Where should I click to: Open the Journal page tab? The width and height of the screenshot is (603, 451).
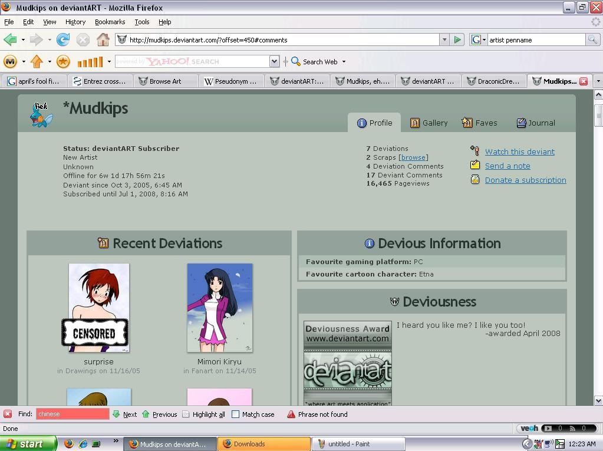(x=536, y=123)
